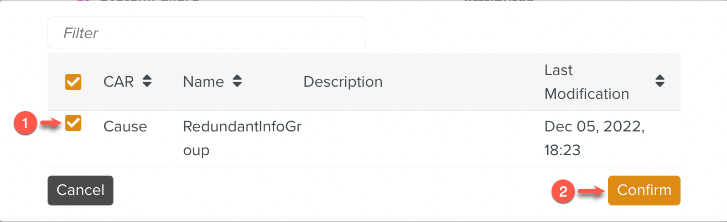The width and height of the screenshot is (727, 222).
Task: Click the Filter text field
Action: point(206,33)
